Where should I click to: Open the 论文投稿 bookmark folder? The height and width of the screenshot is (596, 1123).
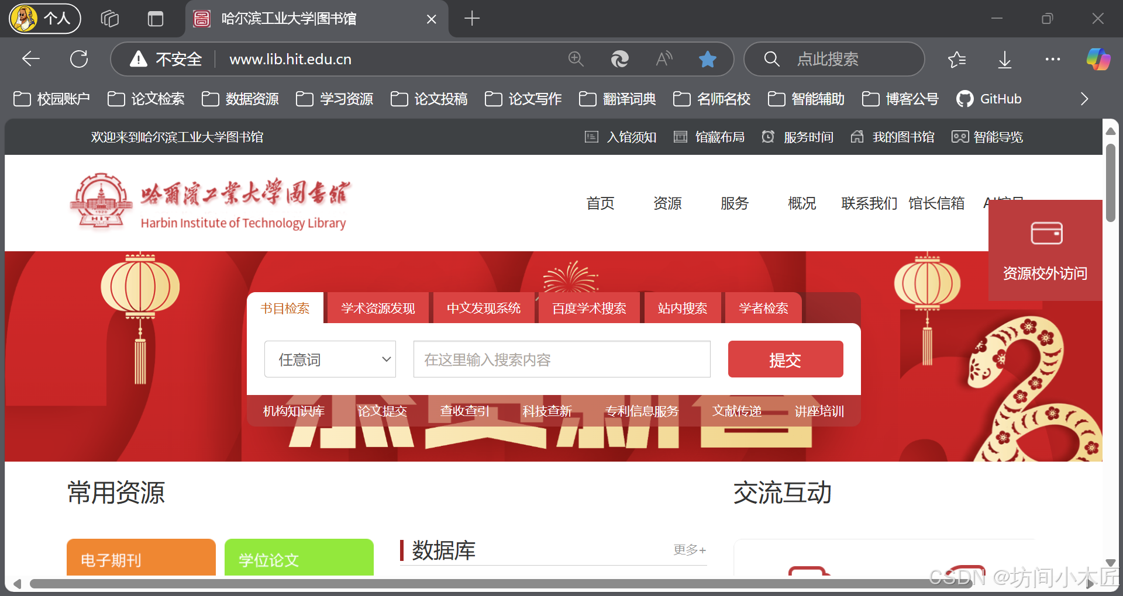pyautogui.click(x=429, y=99)
